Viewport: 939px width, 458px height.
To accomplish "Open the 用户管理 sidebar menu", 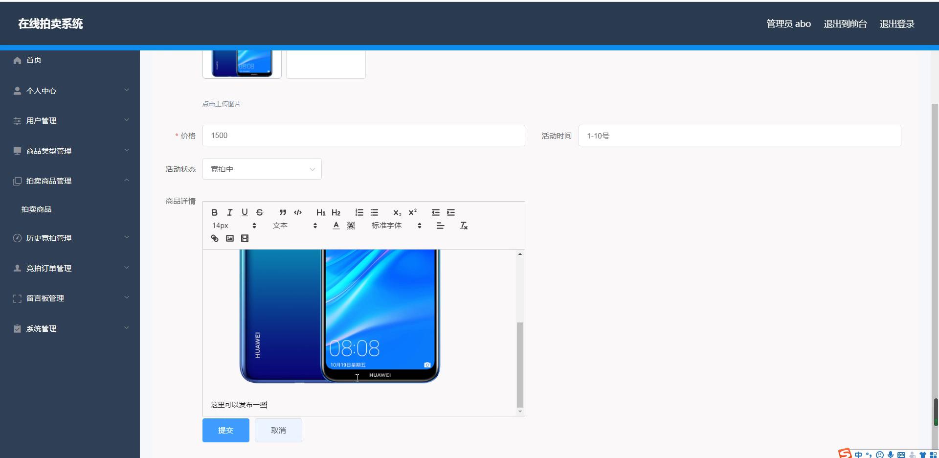I will click(70, 120).
